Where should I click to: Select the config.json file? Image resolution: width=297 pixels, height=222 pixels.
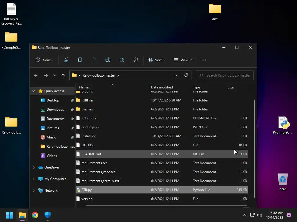[162, 127]
